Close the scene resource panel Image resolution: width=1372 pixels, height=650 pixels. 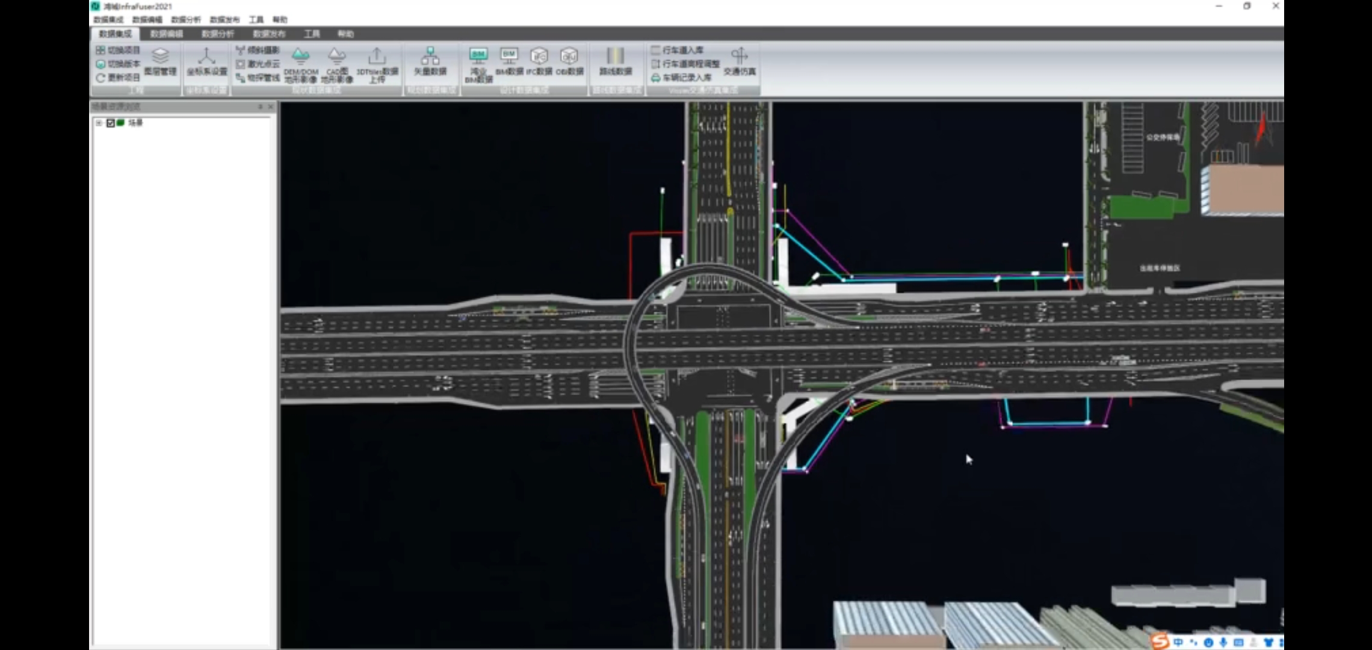coord(270,107)
